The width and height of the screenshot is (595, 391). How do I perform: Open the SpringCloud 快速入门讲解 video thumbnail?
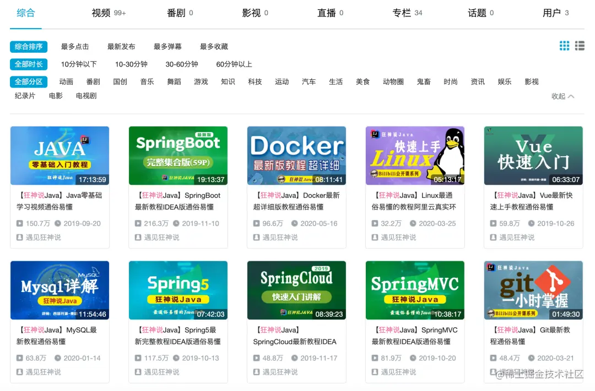coord(296,290)
